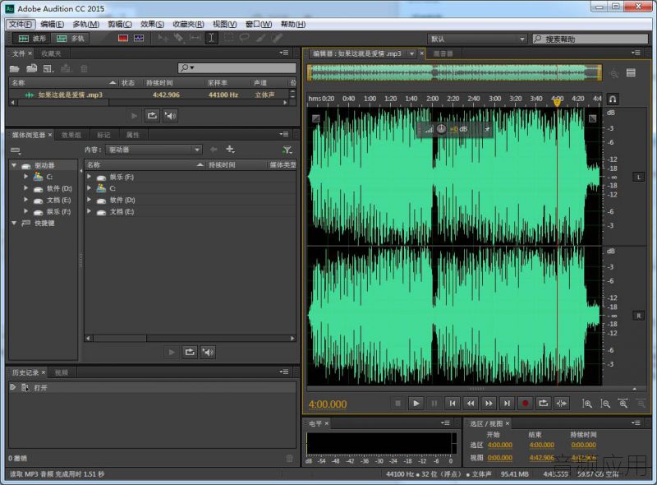This screenshot has width=657, height=485.
Task: Expand the 文档 (E:) tree node
Action: pyautogui.click(x=26, y=200)
